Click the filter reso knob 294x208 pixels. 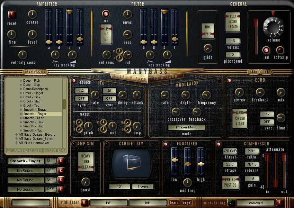127,35
